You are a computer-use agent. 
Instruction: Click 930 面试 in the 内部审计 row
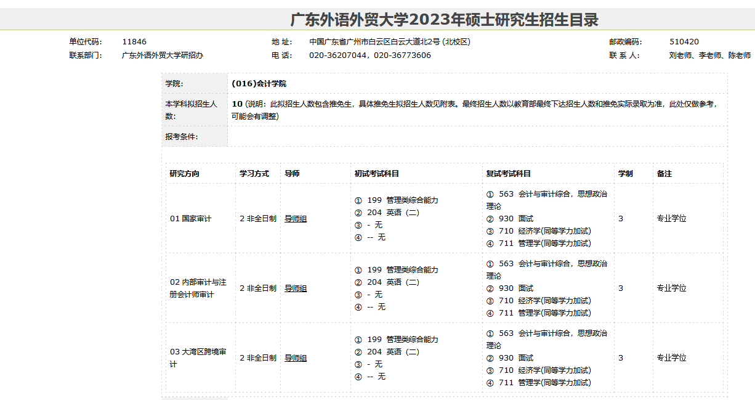(x=510, y=288)
